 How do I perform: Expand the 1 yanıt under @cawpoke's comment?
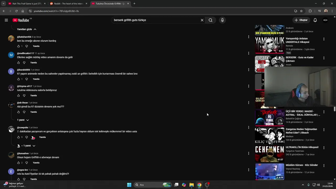(26, 146)
